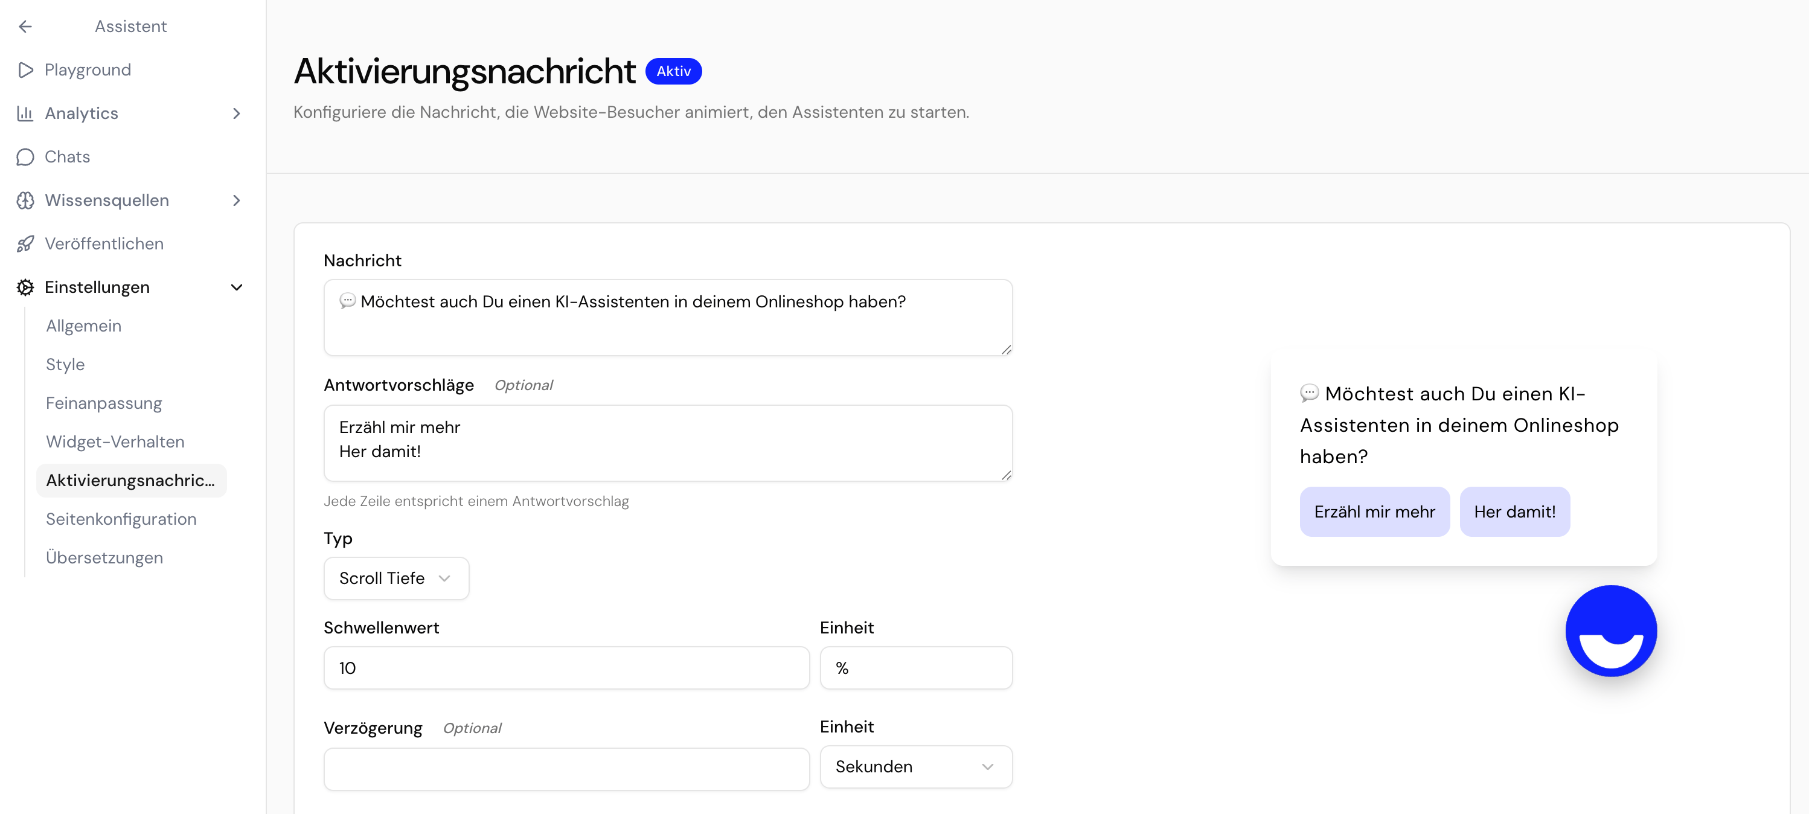Expand the Analytics submenu chevron
The height and width of the screenshot is (814, 1809).
237,113
